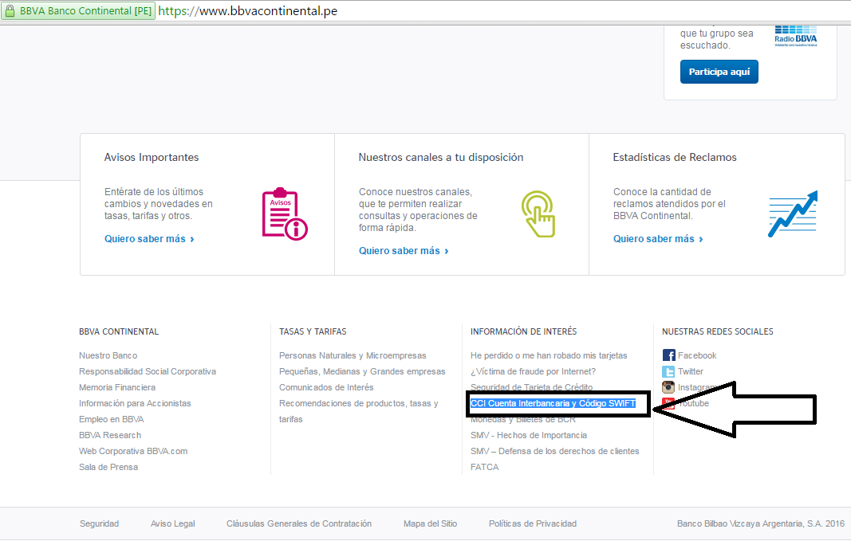851x541 pixels.
Task: Open Quiero saber más under Nuestros canales
Action: coord(404,251)
